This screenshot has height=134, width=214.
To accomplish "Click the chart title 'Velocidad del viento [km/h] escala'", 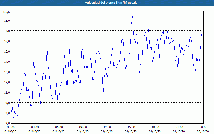I will click(111, 3).
